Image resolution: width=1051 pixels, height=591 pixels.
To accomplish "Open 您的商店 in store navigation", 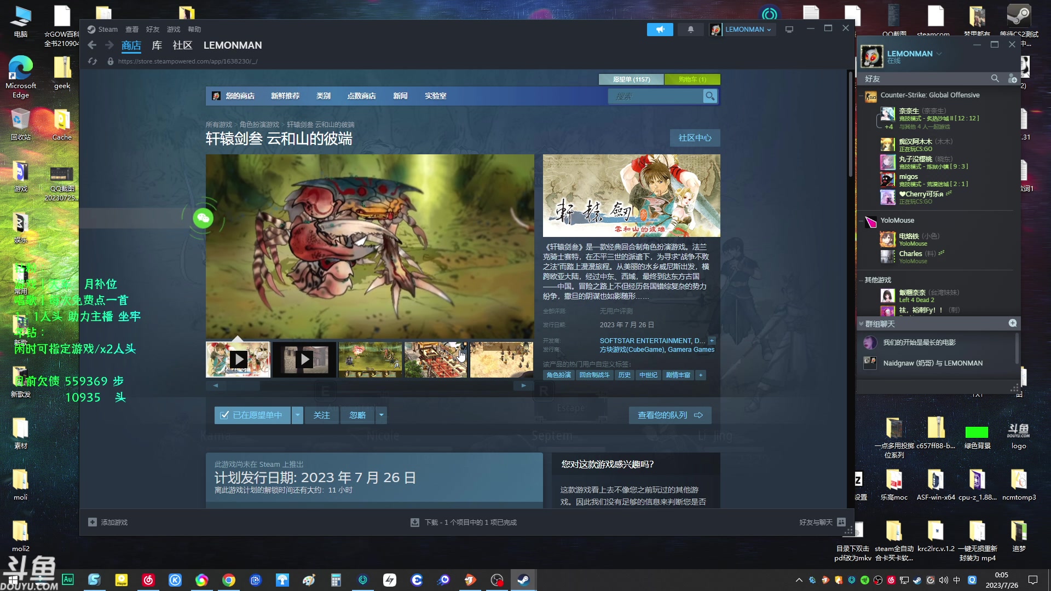I will pos(240,96).
